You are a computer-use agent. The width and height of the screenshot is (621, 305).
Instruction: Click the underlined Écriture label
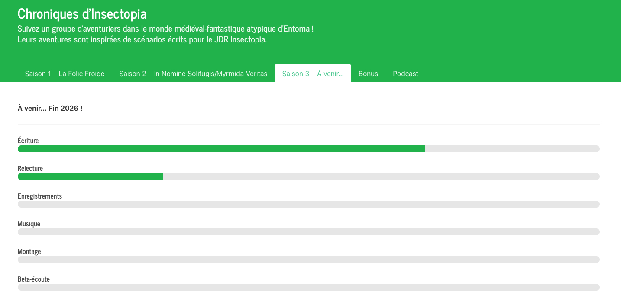click(x=28, y=141)
